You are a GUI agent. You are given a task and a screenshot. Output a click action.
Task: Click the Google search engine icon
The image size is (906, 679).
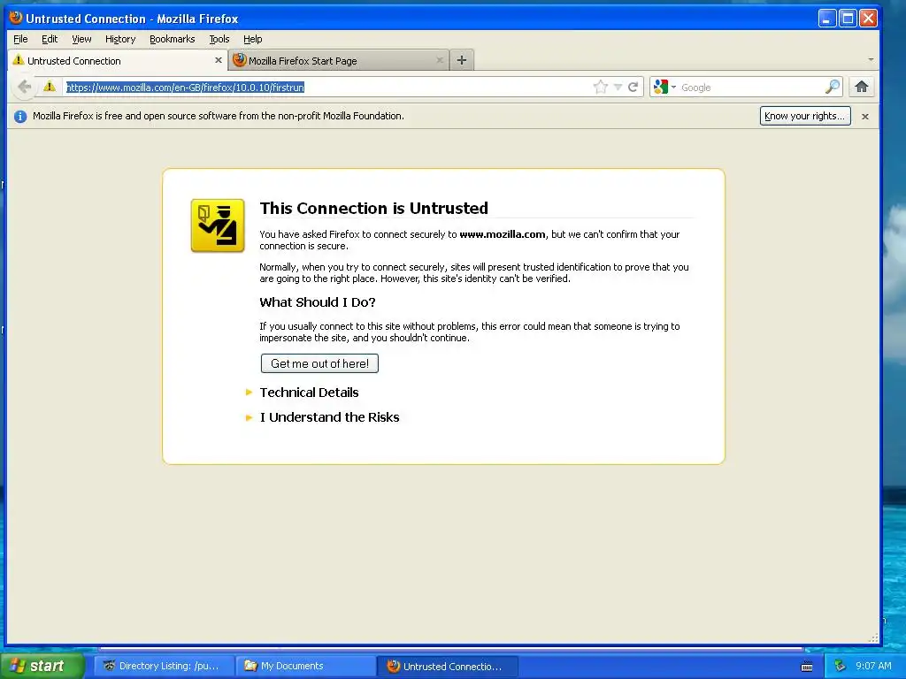(x=660, y=88)
